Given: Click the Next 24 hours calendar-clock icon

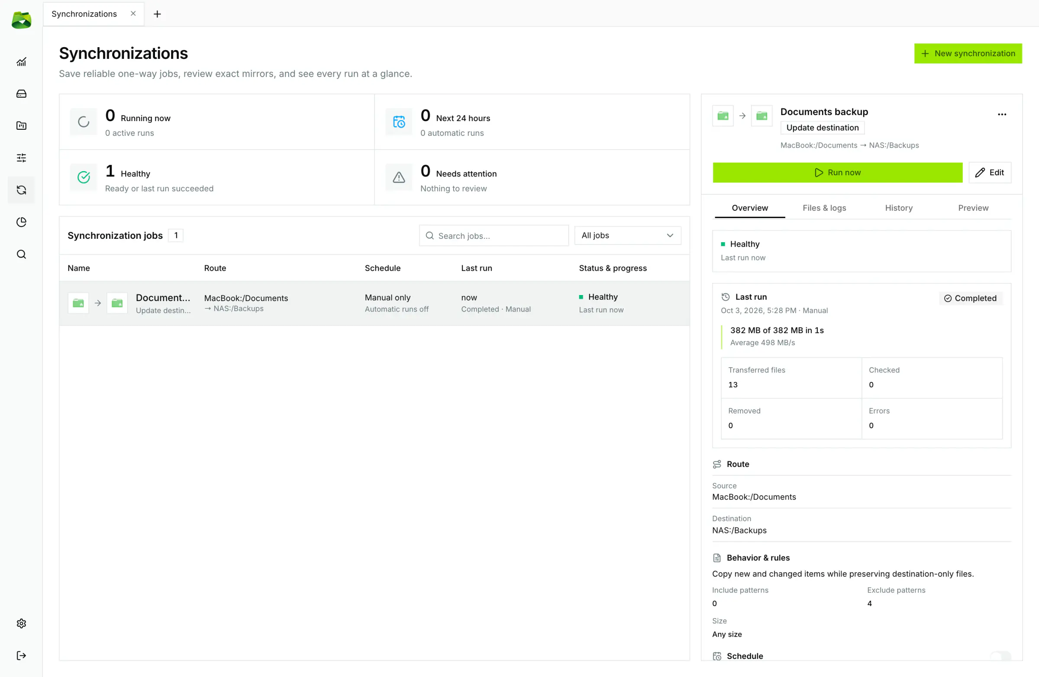Looking at the screenshot, I should point(399,122).
